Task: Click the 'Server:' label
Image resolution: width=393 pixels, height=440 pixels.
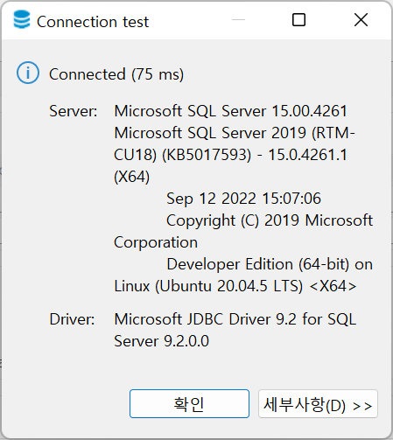Action: click(x=74, y=111)
